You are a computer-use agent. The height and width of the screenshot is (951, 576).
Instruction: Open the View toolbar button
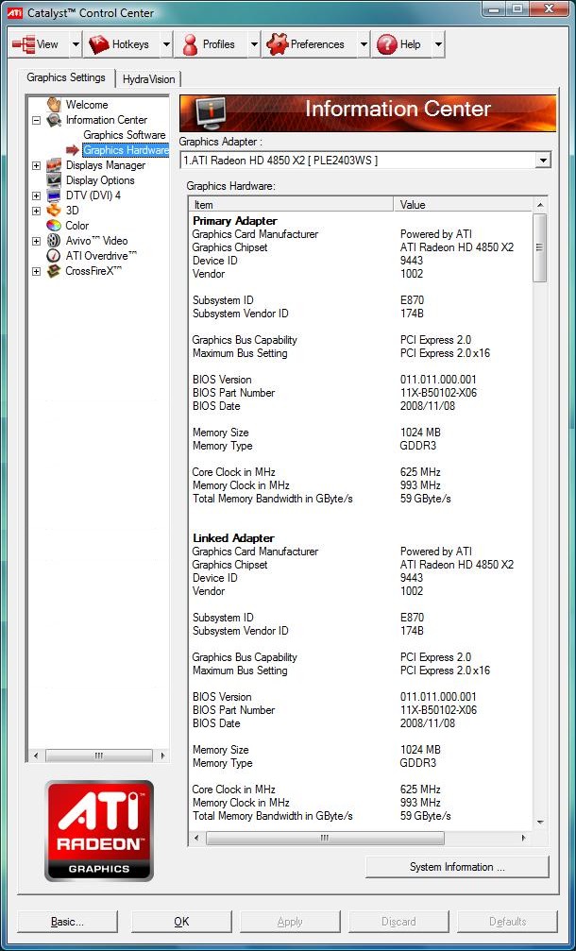click(x=38, y=44)
